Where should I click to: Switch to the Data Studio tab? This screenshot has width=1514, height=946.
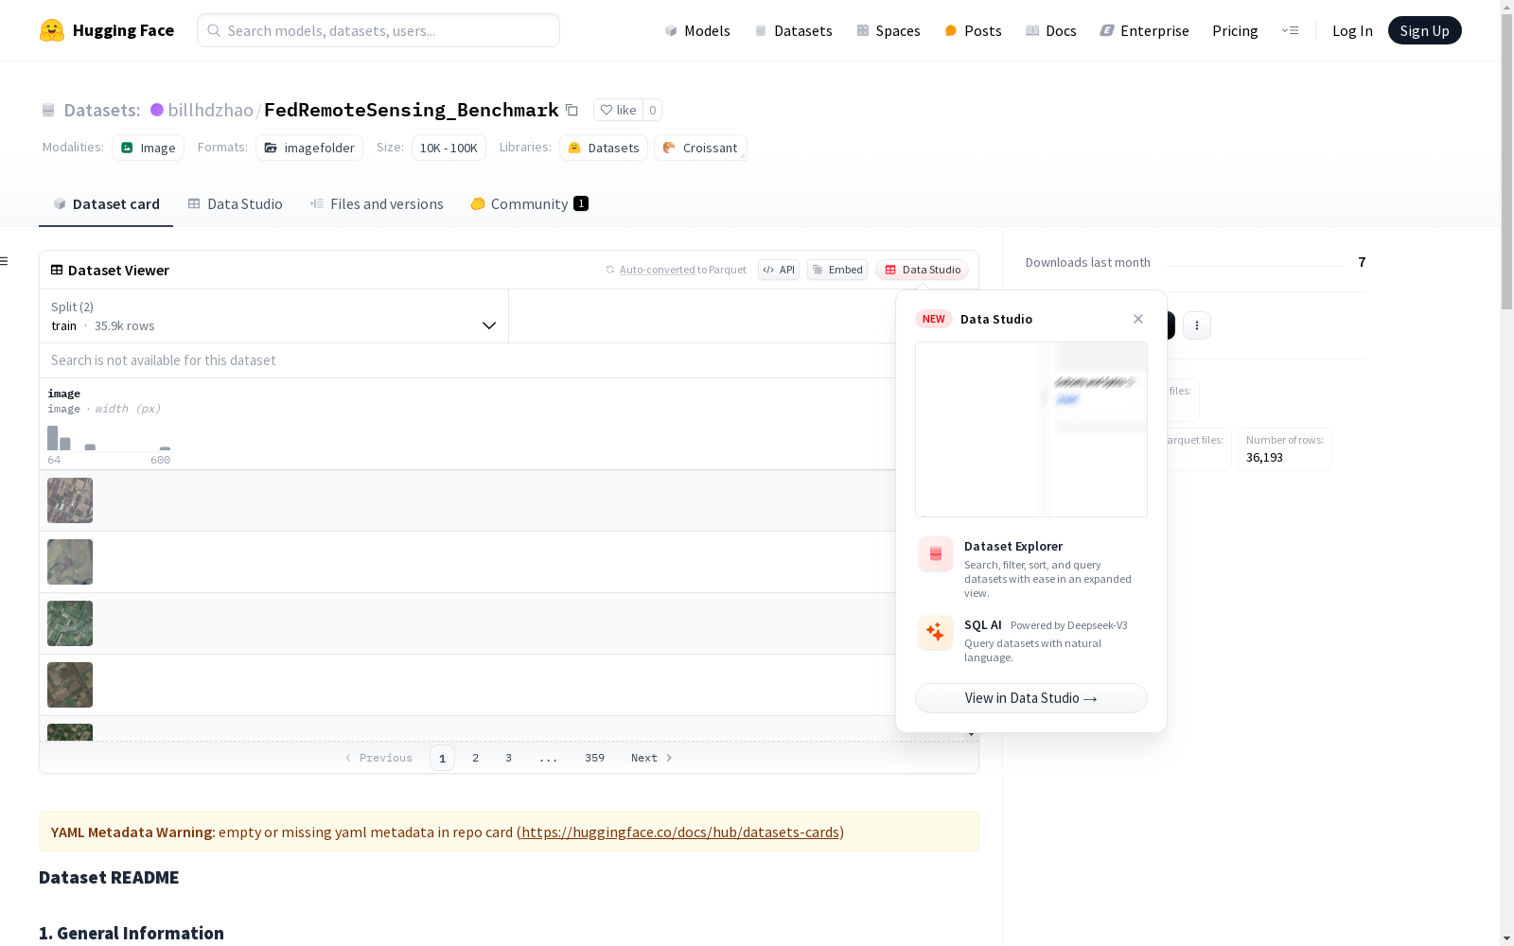pyautogui.click(x=235, y=203)
